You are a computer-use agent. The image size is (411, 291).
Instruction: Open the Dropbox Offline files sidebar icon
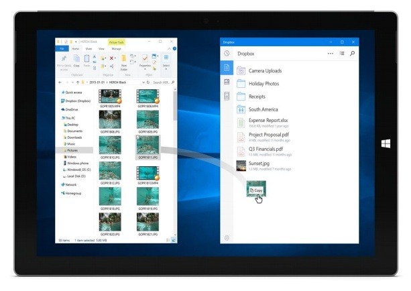click(227, 96)
